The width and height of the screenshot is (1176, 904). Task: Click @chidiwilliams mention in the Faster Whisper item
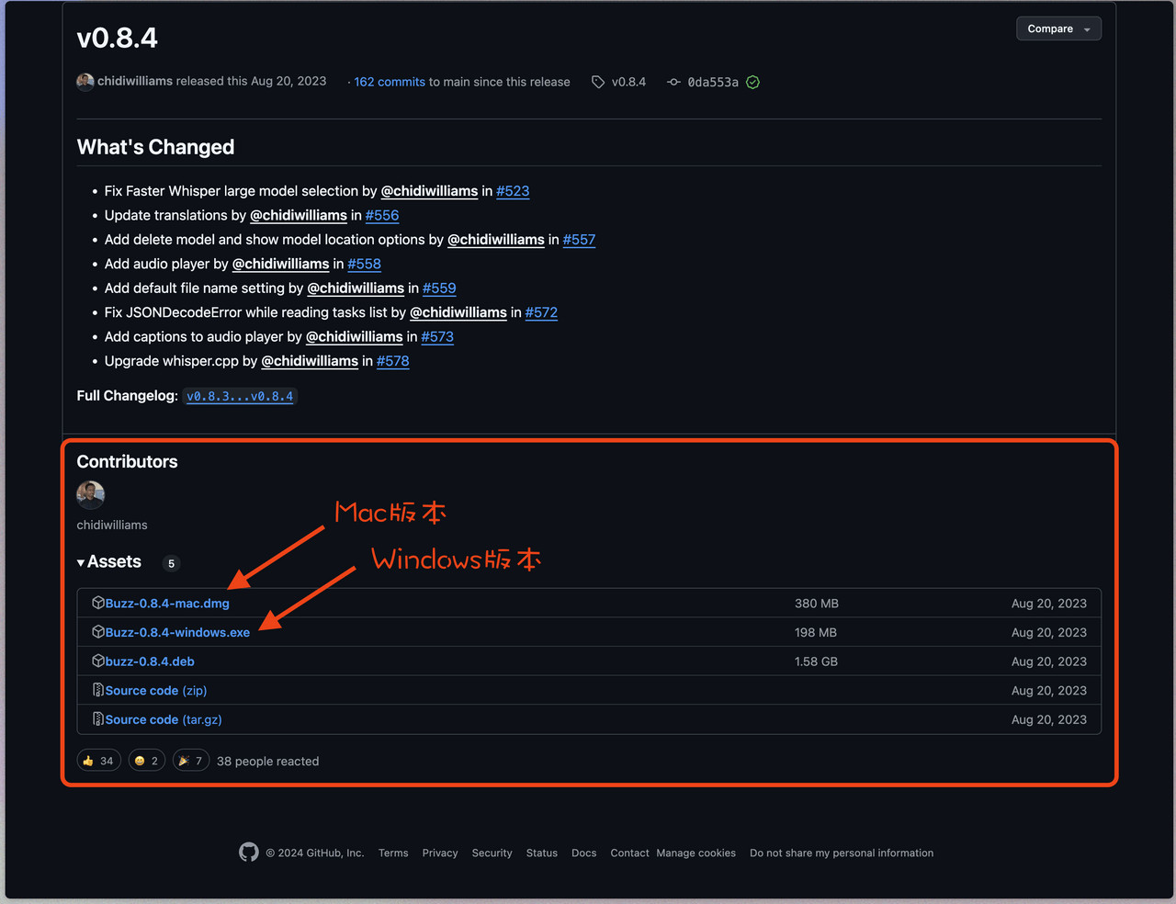[429, 191]
